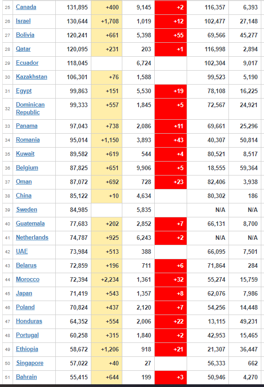Open Panama country details
This screenshot has width=264, height=387.
pos(27,126)
